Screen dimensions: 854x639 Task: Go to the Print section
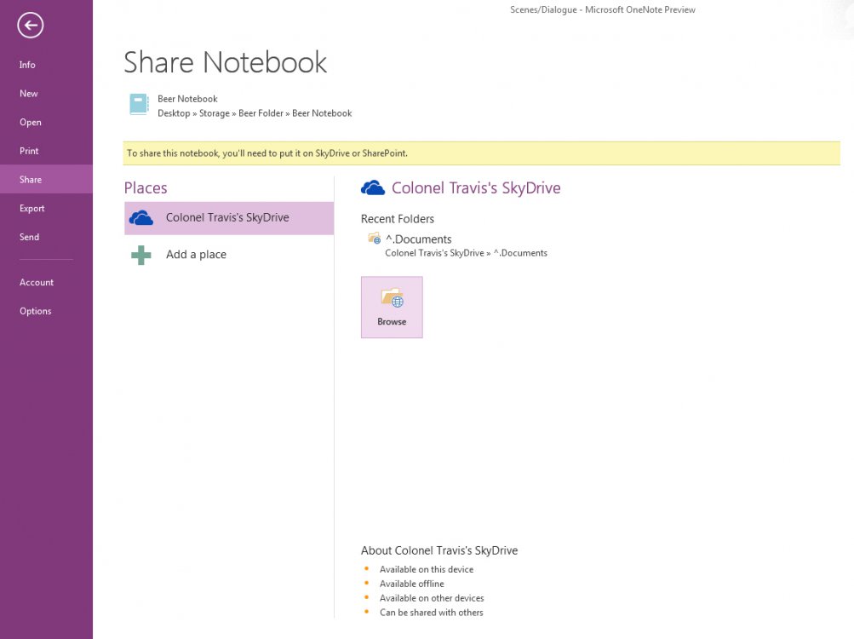(46, 151)
